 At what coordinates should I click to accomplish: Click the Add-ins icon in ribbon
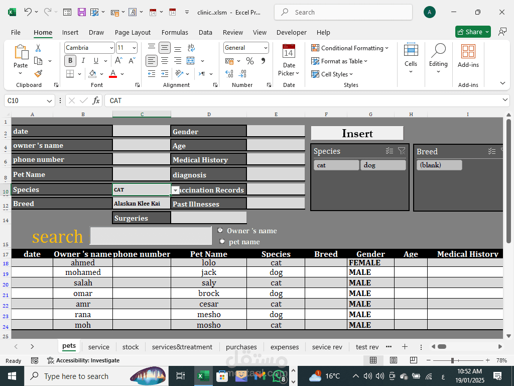(x=468, y=56)
